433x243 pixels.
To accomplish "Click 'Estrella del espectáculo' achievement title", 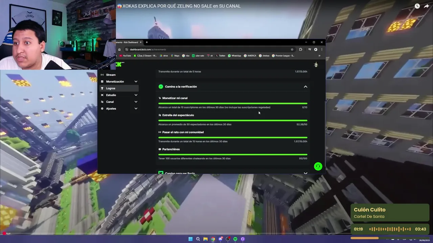I will pyautogui.click(x=178, y=115).
